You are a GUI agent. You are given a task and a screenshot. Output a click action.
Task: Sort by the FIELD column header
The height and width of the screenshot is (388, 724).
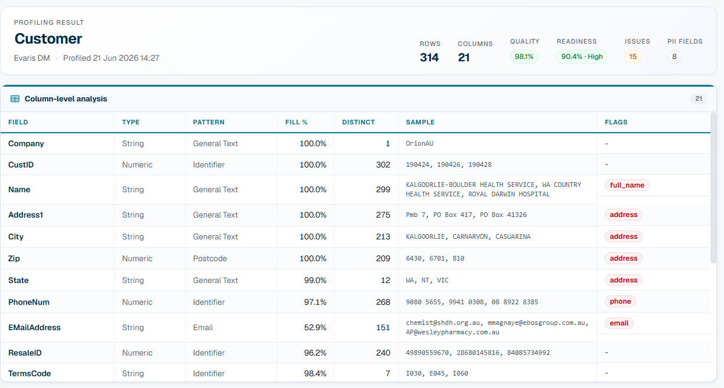coord(18,123)
